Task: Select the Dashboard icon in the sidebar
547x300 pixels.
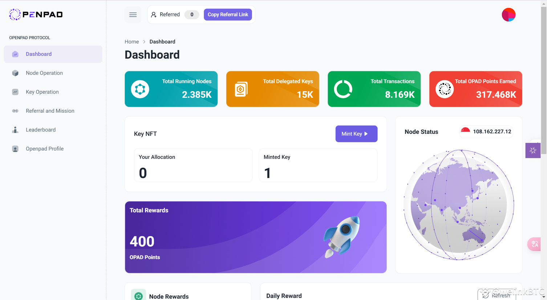Action: [x=15, y=54]
